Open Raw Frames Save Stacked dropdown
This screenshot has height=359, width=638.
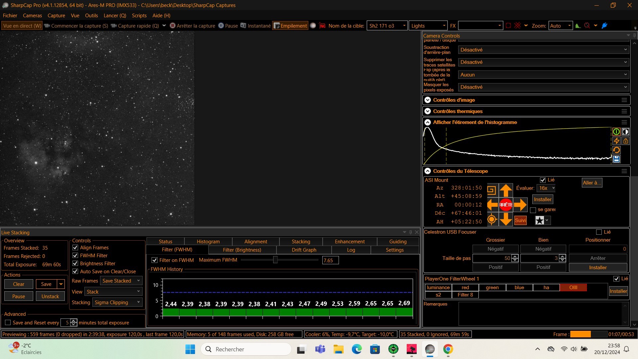coord(121,281)
